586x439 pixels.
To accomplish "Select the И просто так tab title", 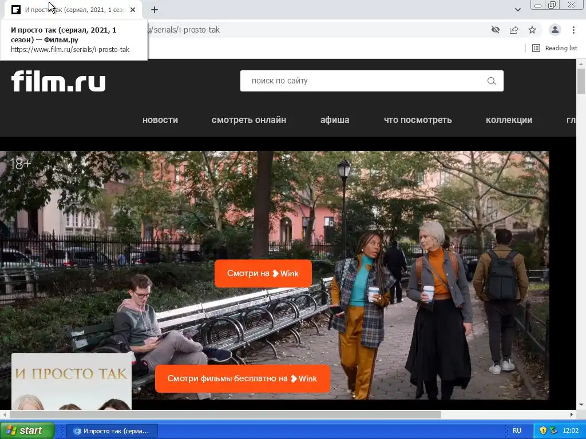I will [x=74, y=10].
